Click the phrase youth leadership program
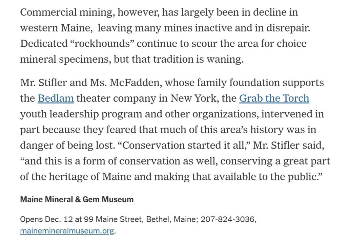 click(x=81, y=114)
